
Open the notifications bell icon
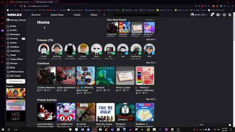click(212, 15)
